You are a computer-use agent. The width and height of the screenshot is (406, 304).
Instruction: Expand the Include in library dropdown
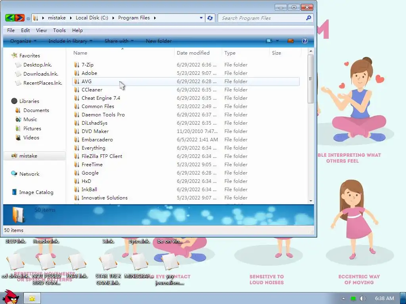pyautogui.click(x=91, y=41)
